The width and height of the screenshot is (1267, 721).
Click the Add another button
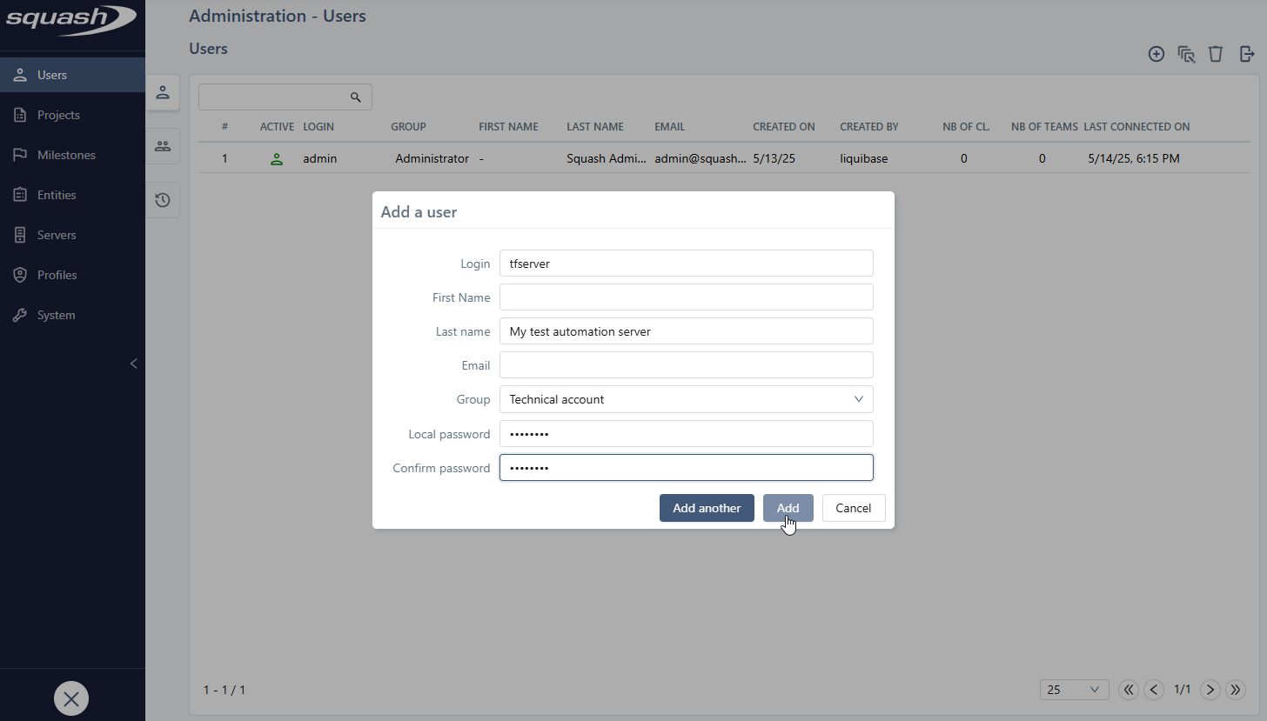707,508
